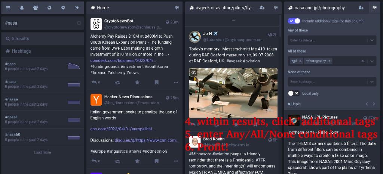Image resolution: width=383 pixels, height=174 pixels.
Task: Close nasa column settings via sliders icon
Action: 374,8
